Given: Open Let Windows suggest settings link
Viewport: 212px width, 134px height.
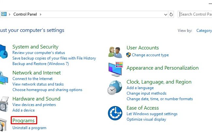Looking at the screenshot, I should [152, 114].
